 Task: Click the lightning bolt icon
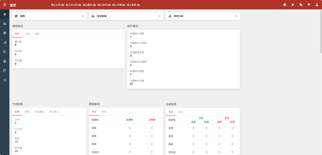click(309, 5)
